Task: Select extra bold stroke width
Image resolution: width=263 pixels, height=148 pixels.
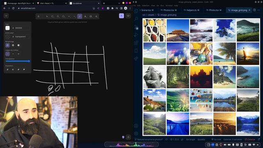Action: [18, 54]
